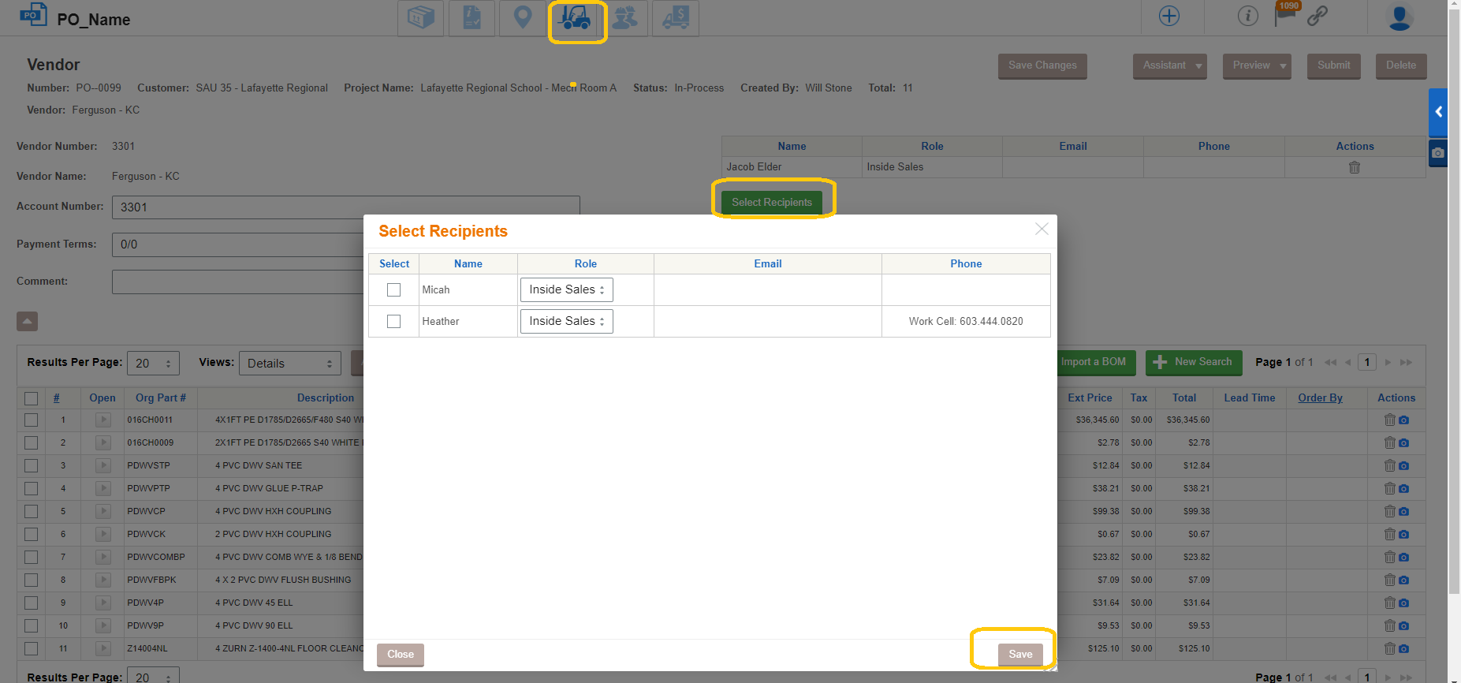Open the flag notifications icon with 1090 badge

point(1285,14)
